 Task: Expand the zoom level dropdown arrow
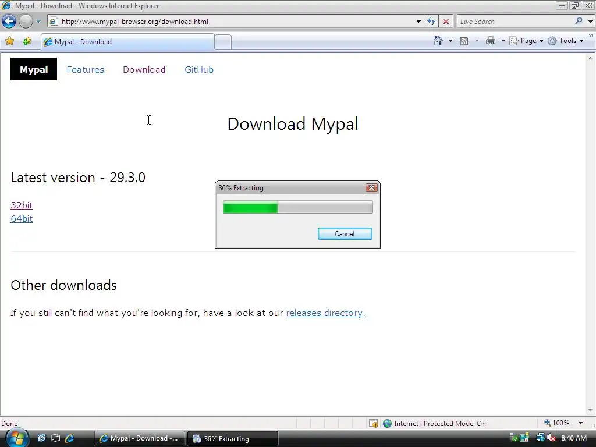(x=580, y=423)
